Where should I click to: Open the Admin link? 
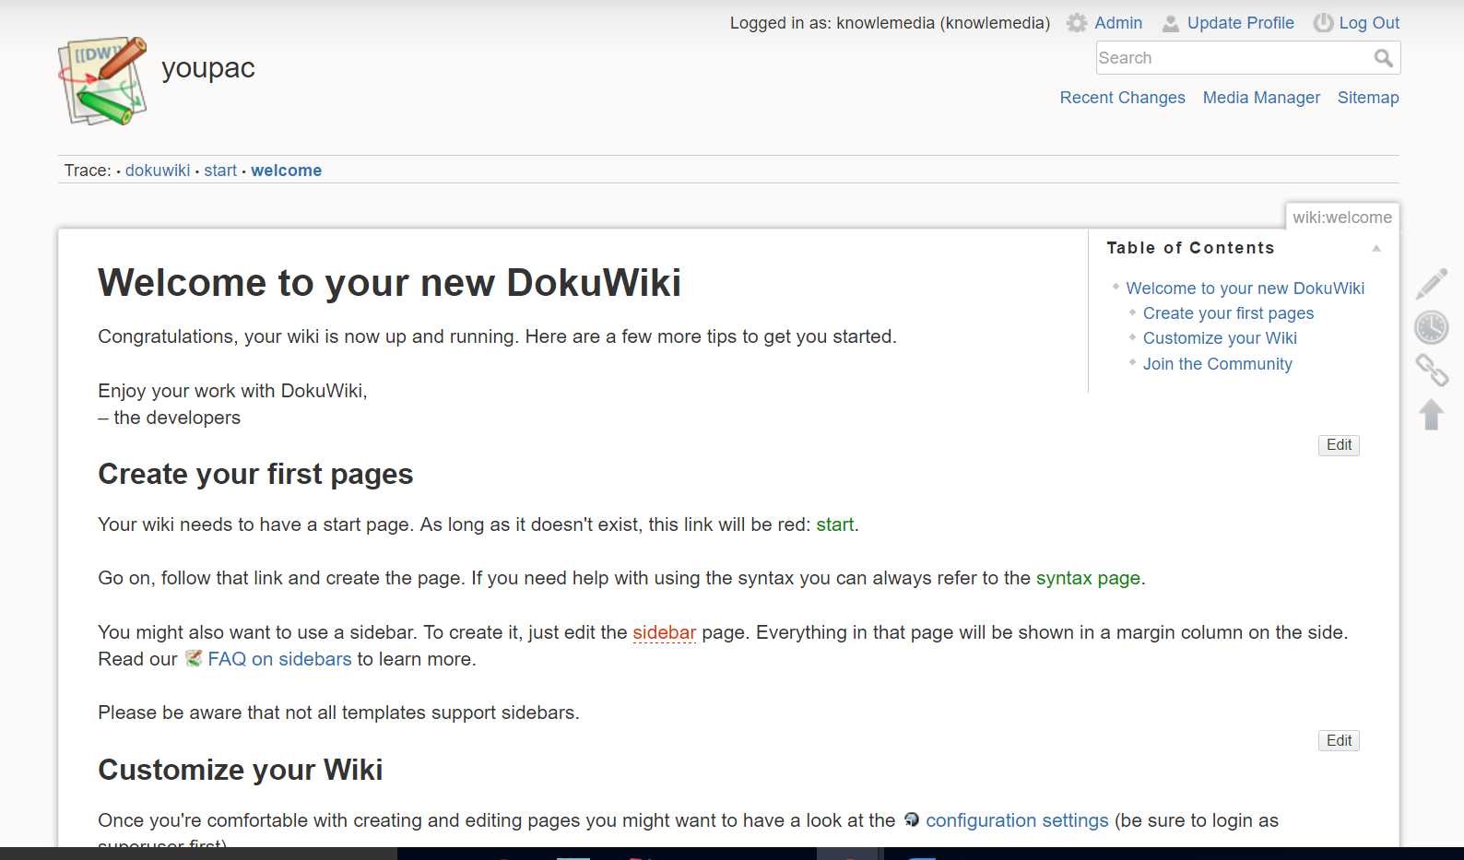[x=1118, y=23]
